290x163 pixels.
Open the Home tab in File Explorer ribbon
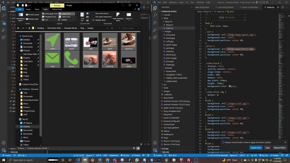[28, 9]
